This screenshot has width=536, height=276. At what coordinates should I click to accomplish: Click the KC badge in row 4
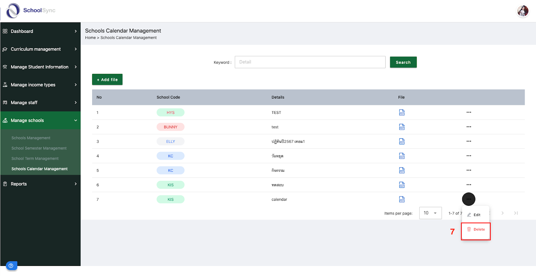pyautogui.click(x=171, y=156)
